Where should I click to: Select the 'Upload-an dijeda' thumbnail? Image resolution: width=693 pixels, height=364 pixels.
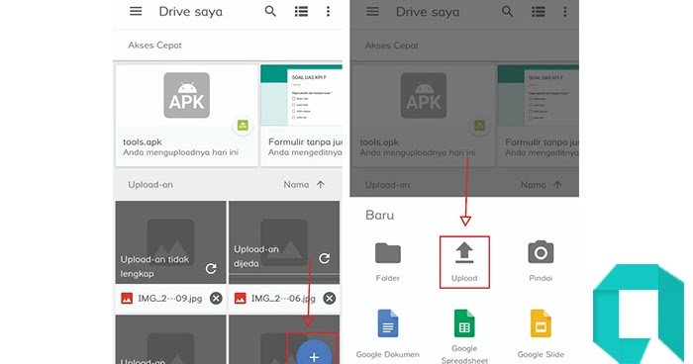coord(284,242)
